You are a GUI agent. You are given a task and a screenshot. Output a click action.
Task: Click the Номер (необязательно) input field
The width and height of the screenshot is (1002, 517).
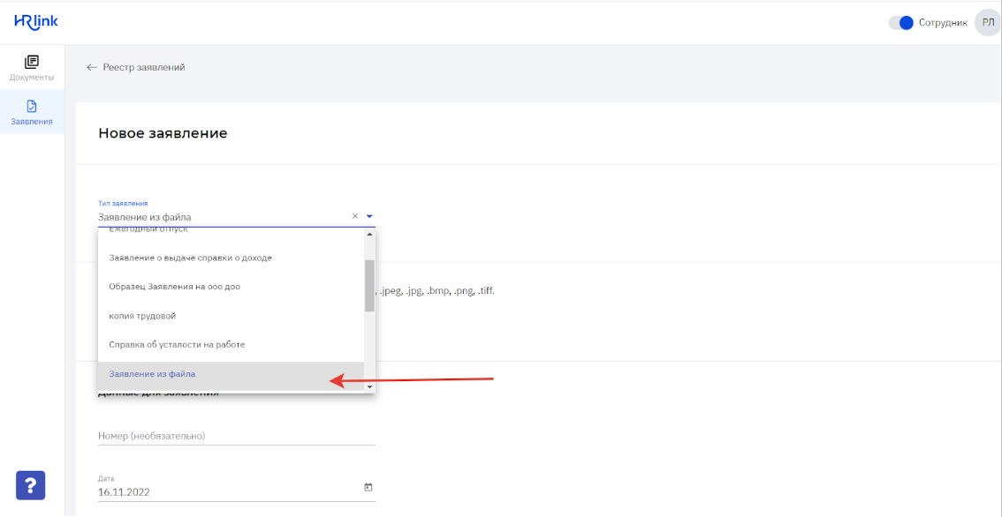click(236, 436)
